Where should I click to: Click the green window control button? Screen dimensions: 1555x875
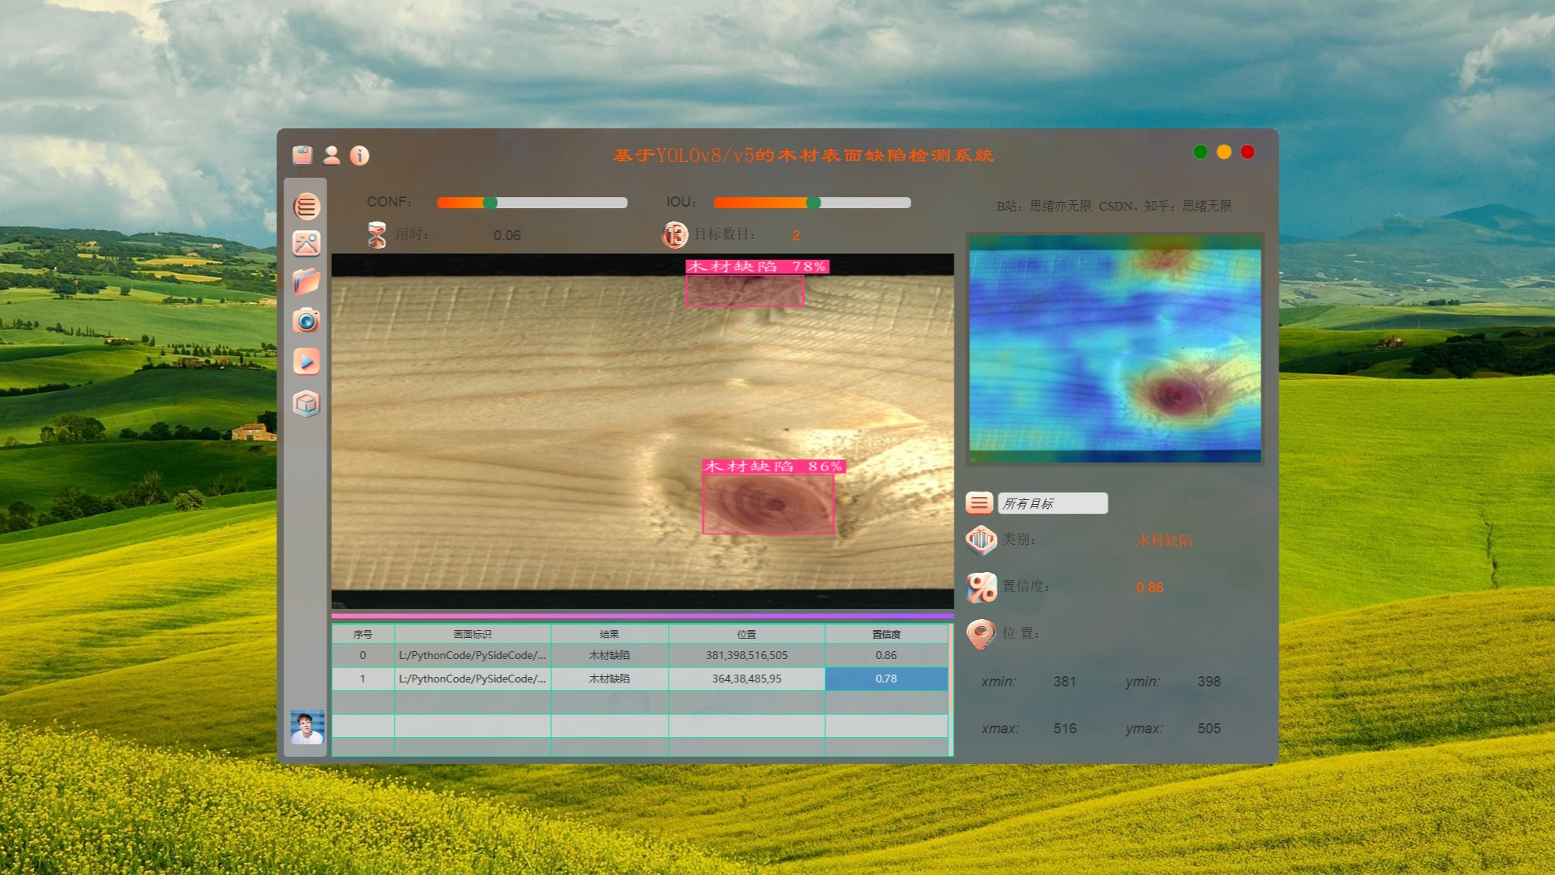coord(1200,152)
